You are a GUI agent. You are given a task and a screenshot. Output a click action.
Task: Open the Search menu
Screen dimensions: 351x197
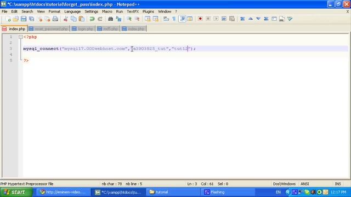click(x=27, y=11)
